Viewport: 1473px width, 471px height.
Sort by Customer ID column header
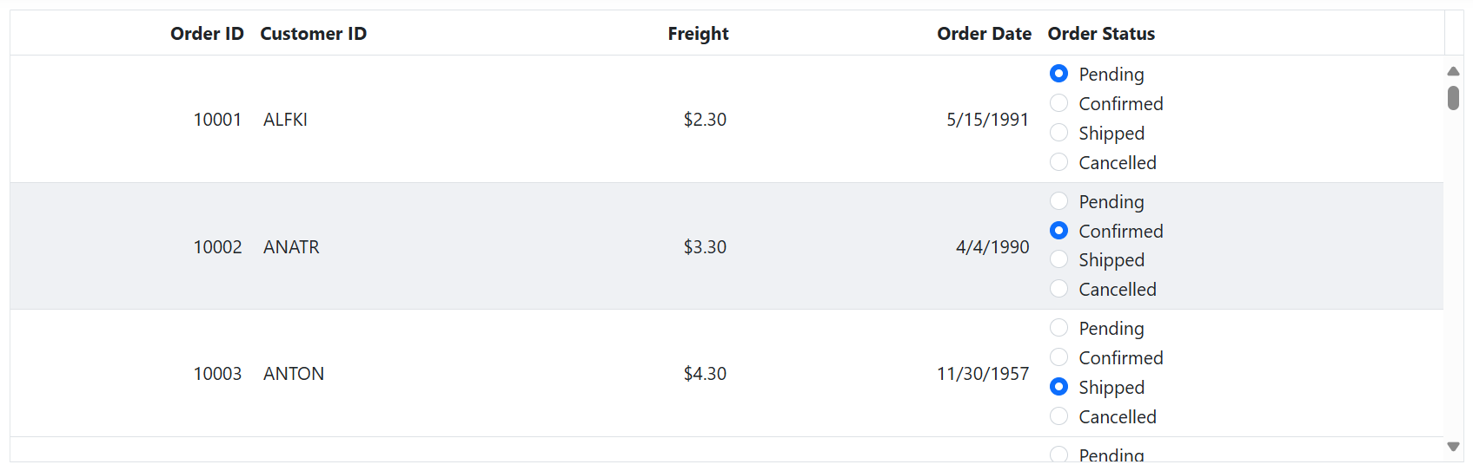tap(313, 34)
